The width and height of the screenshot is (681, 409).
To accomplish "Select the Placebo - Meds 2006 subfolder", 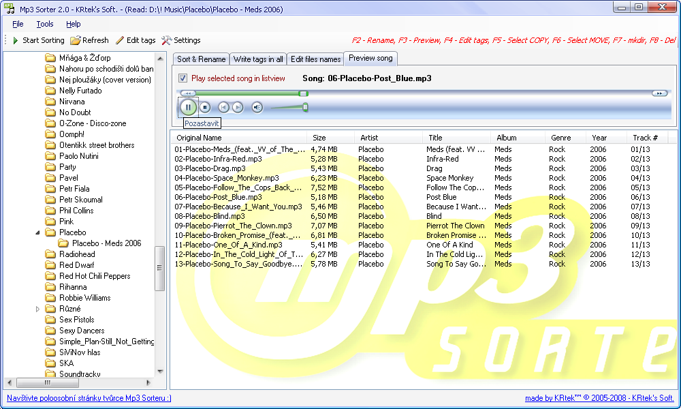I will (106, 243).
